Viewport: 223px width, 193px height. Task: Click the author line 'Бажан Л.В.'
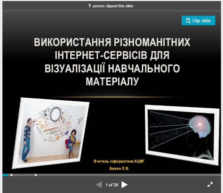tap(119, 168)
